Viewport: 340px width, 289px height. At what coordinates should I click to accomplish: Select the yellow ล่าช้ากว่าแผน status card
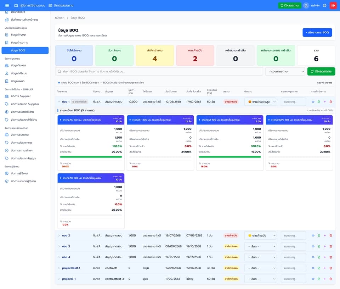coord(155,55)
